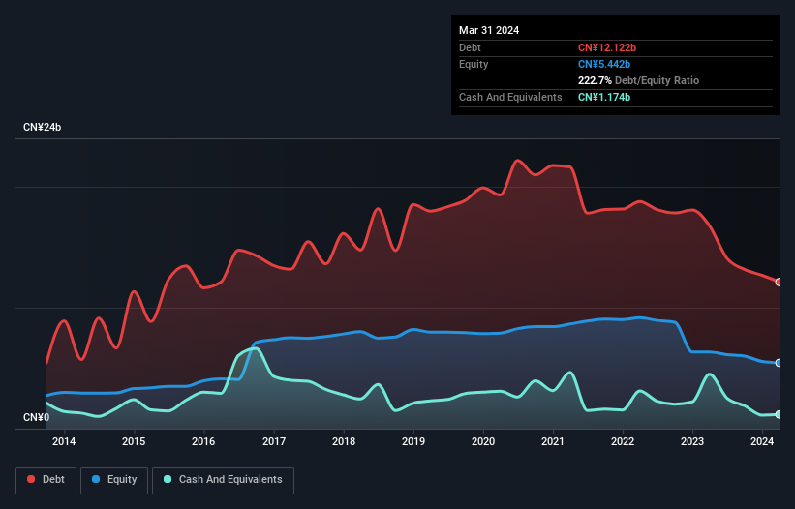Click the 222.7% Debt/Equity Ratio text
Screen dimensions: 795x509
(x=638, y=80)
